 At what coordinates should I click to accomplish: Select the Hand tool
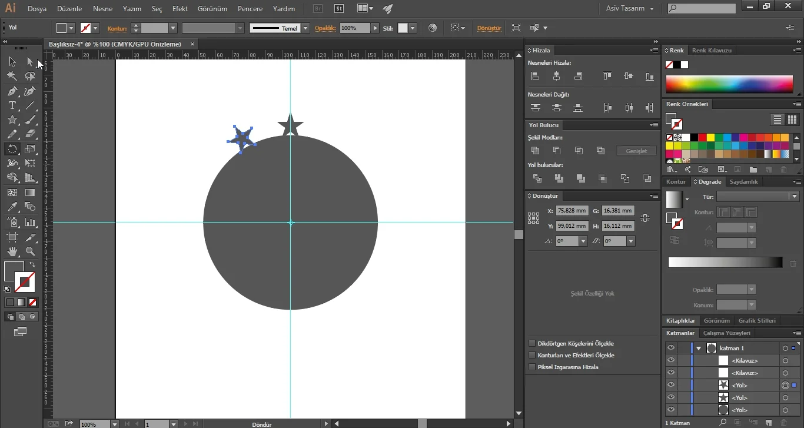click(x=12, y=251)
